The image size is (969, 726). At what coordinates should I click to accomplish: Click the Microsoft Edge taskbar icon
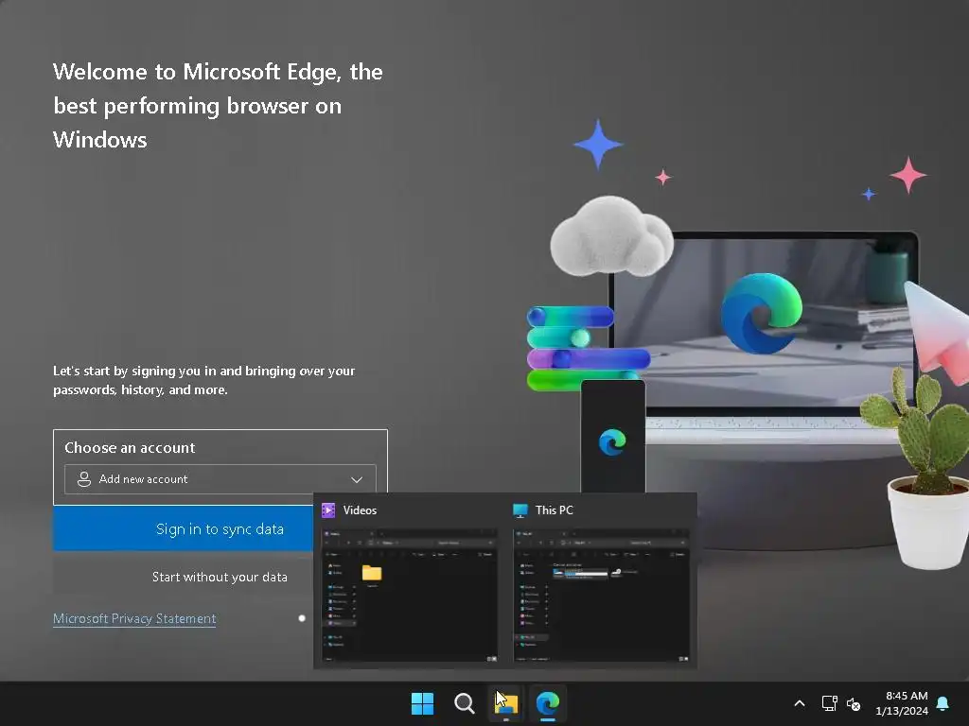pyautogui.click(x=548, y=703)
